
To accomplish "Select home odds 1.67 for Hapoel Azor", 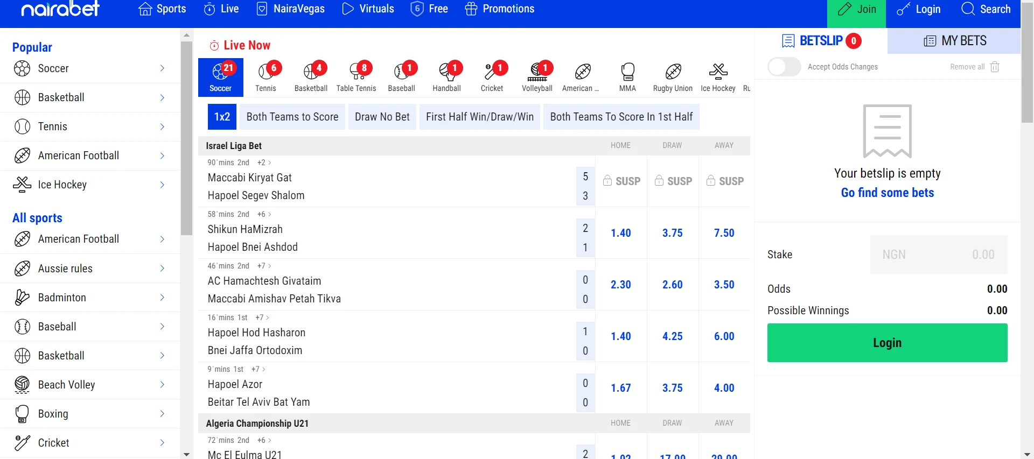I will (621, 388).
